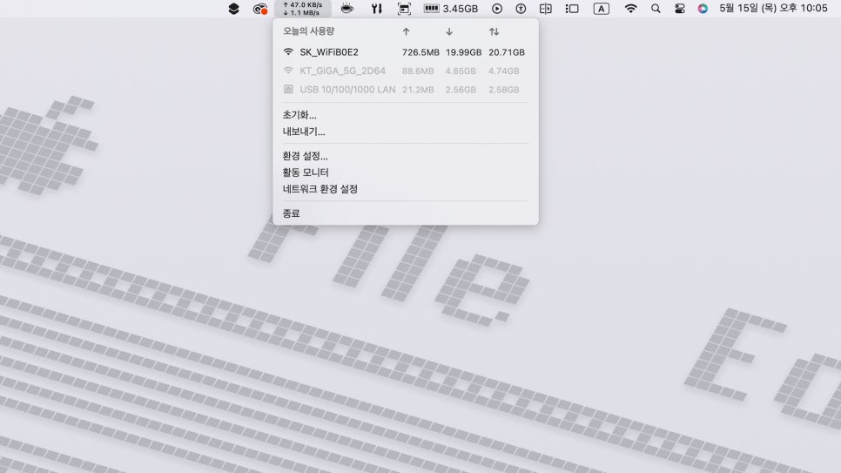The image size is (841, 473).
Task: Launch Siri from menu bar
Action: tap(703, 9)
